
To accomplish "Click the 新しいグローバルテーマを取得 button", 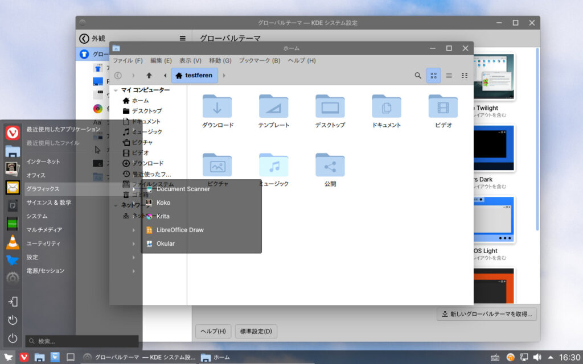I will pyautogui.click(x=487, y=314).
